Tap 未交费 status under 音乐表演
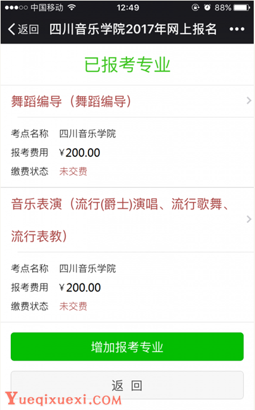Image resolution: width=255 pixels, height=410 pixels. point(73,306)
